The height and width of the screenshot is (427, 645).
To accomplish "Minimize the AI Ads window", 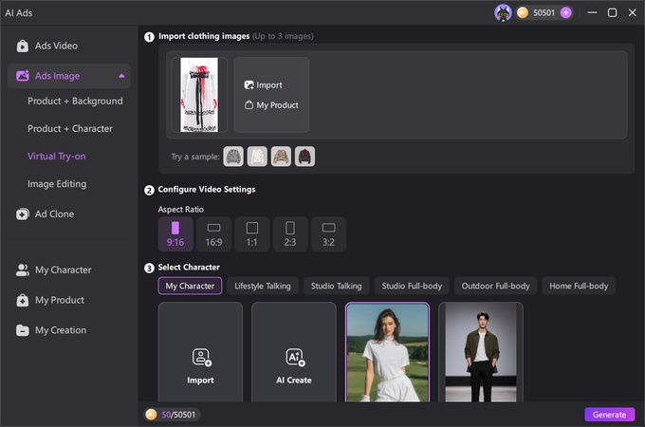I will (x=592, y=12).
